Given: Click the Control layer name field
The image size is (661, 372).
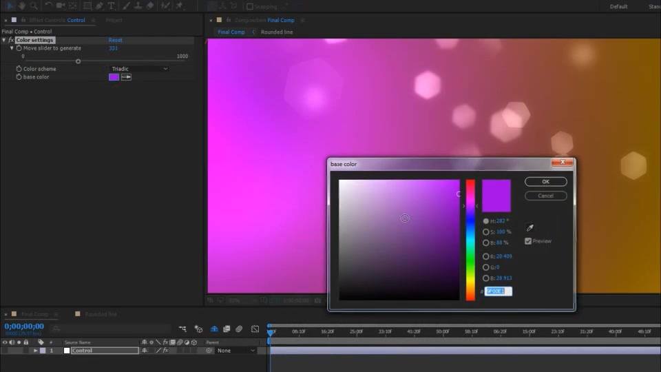Looking at the screenshot, I should click(105, 351).
